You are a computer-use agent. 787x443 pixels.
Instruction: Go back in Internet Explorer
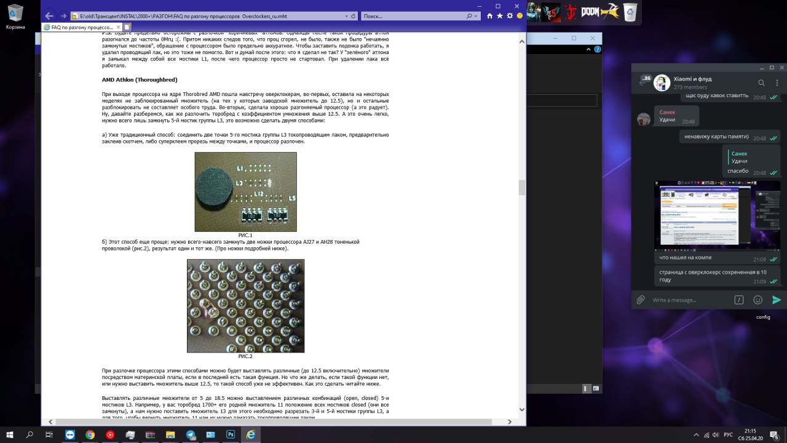(x=49, y=16)
